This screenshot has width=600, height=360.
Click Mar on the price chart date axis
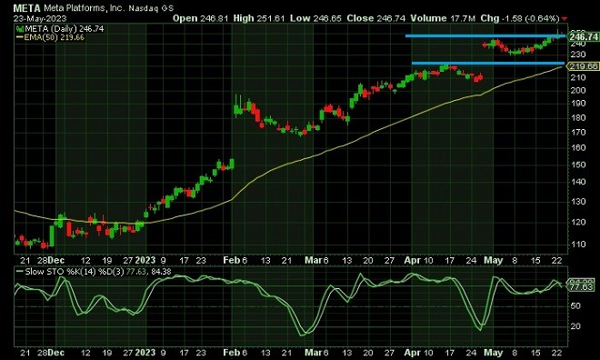[314, 261]
